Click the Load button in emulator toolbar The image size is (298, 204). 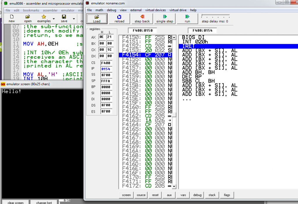[97, 19]
